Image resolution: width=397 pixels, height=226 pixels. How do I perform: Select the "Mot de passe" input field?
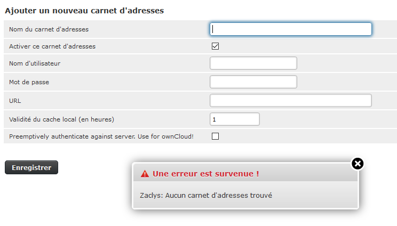[253, 82]
